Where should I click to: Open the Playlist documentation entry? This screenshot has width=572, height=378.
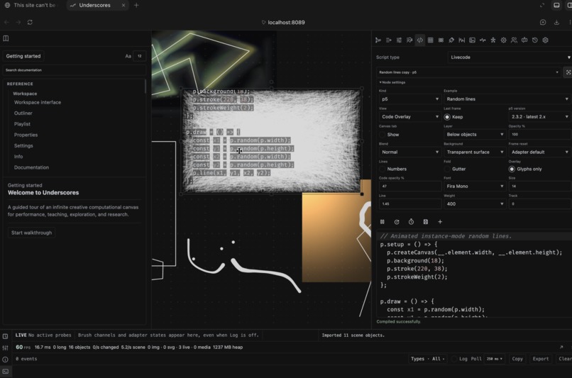(x=22, y=124)
